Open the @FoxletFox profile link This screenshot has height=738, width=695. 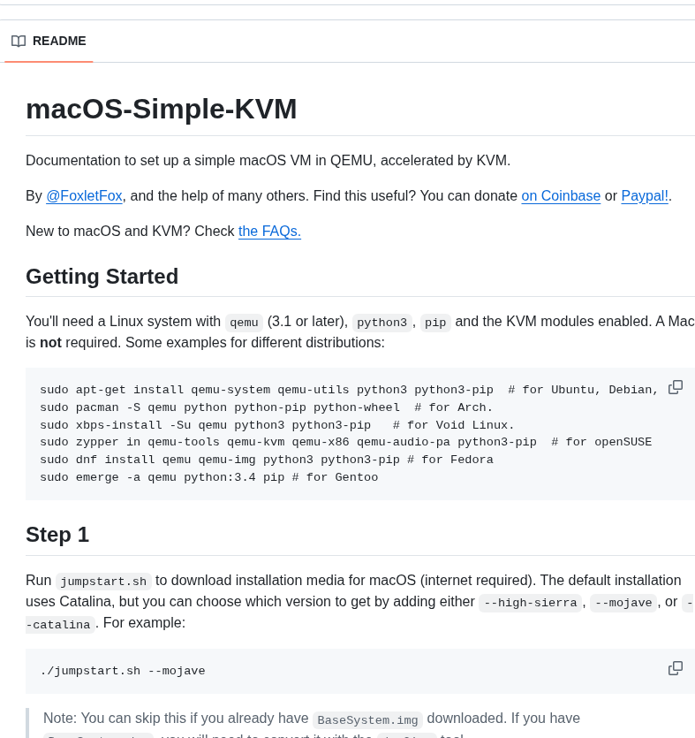coord(84,196)
